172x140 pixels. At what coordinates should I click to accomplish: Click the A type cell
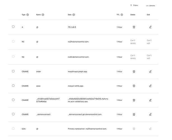[x=22, y=27]
